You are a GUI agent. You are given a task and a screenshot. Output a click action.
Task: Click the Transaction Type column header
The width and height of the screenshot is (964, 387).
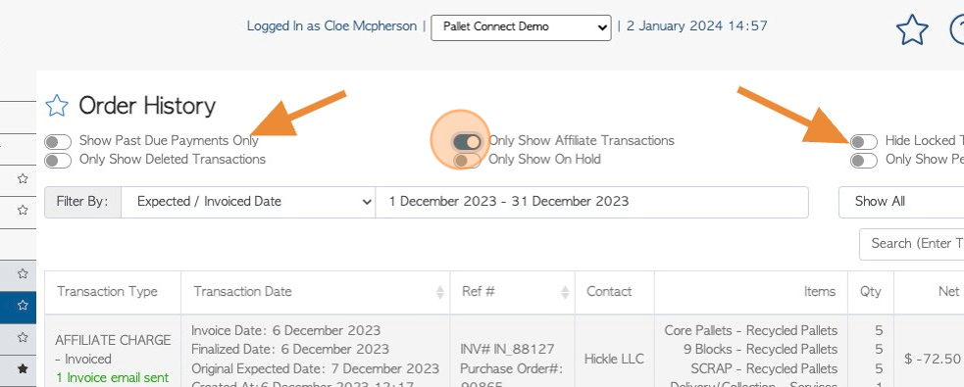[108, 292]
